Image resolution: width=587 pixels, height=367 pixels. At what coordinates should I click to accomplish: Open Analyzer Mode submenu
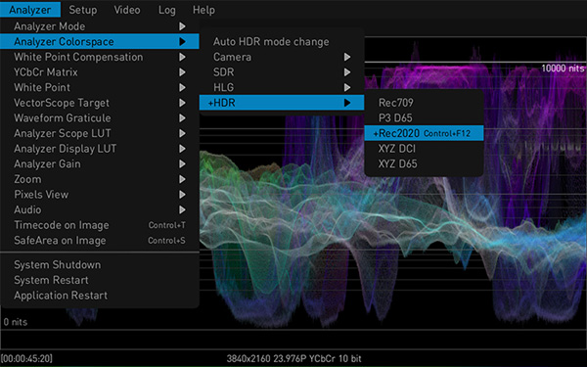(99, 26)
